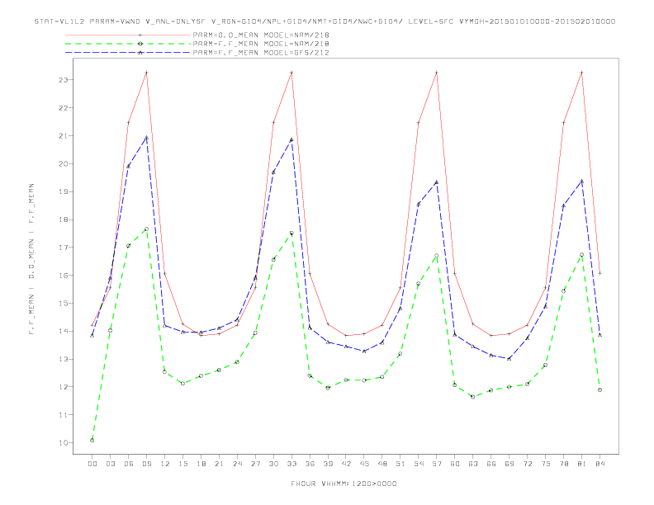The width and height of the screenshot is (654, 505).
Task: Click the y-axis tick label 16
Action: (64, 275)
